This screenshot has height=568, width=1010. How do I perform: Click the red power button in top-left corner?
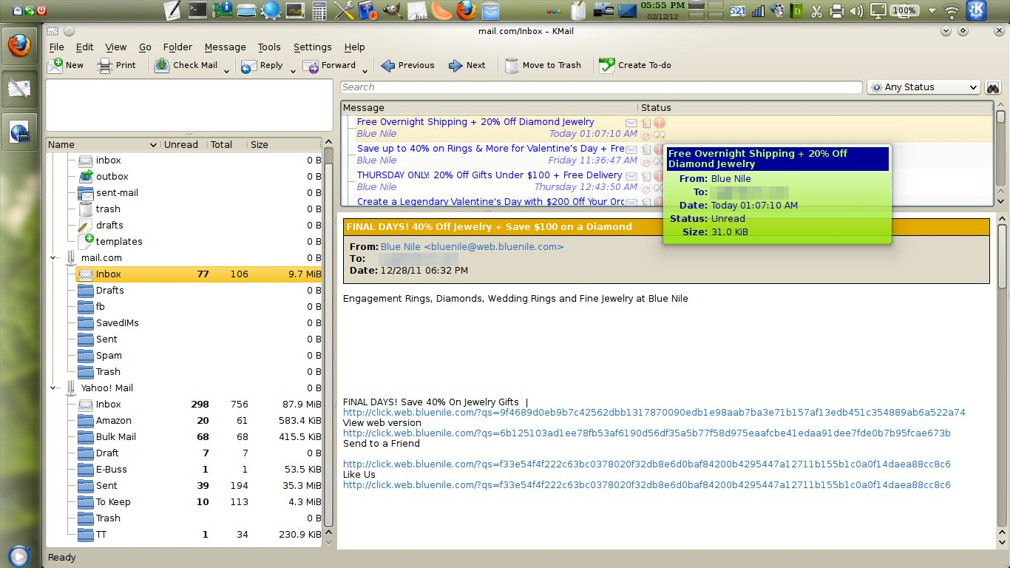tap(41, 10)
